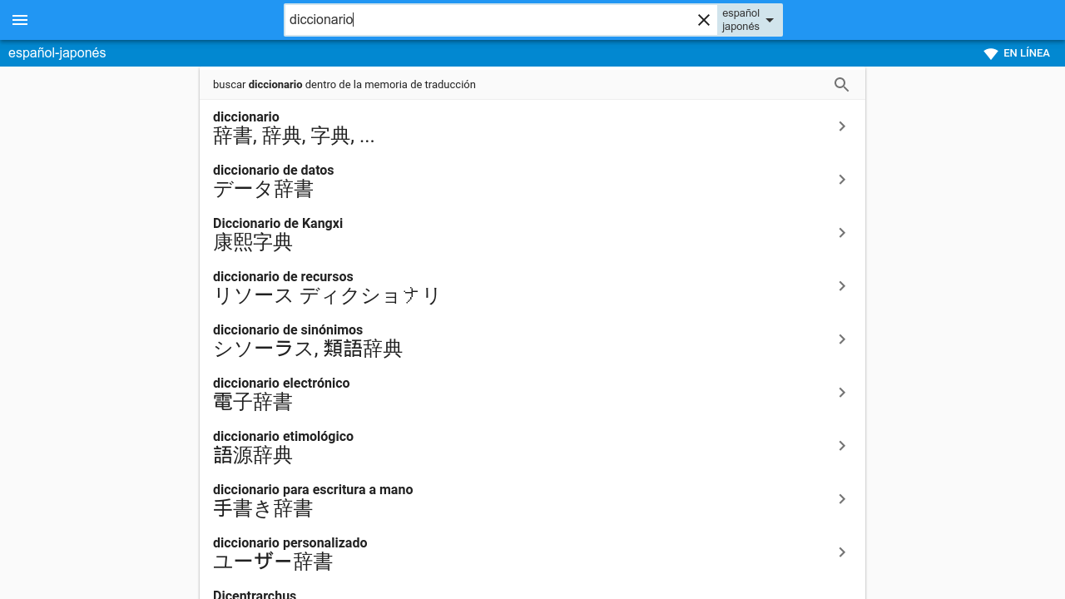Expand the diccionario electrónico entry arrow

842,393
